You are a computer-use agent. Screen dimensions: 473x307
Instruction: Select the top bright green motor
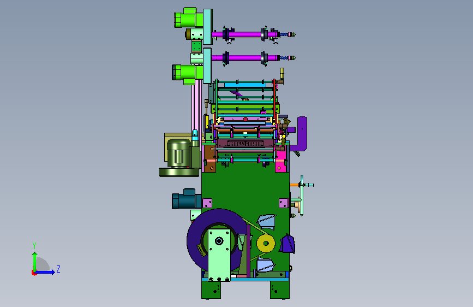189,18
